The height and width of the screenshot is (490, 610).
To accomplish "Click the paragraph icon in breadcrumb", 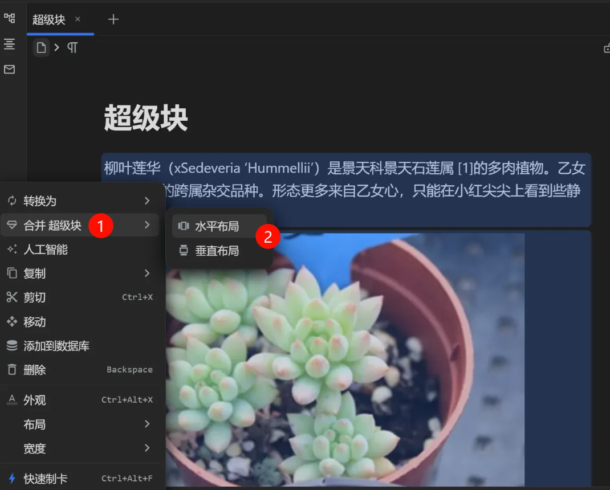I will (x=72, y=48).
